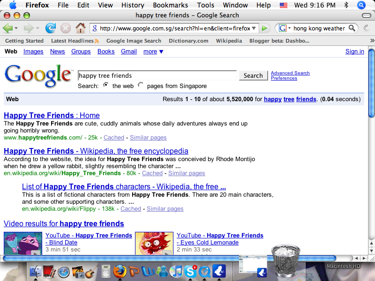Viewport: 375px width, 281px height.
Task: Launch QuickTime Player from the Dock
Action: tap(204, 272)
